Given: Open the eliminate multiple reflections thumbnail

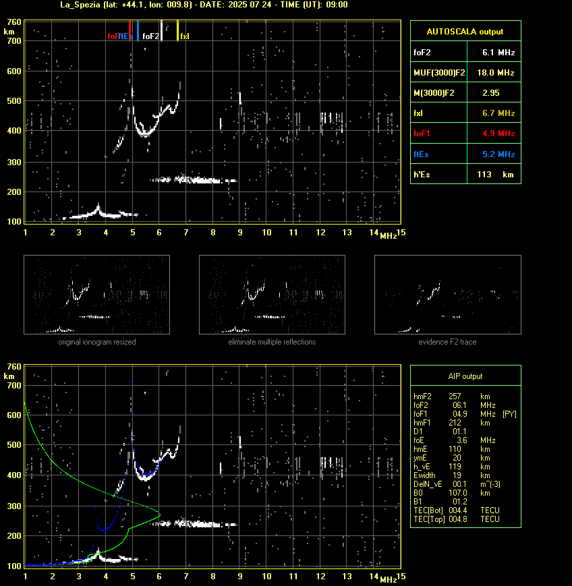Looking at the screenshot, I should click(272, 295).
